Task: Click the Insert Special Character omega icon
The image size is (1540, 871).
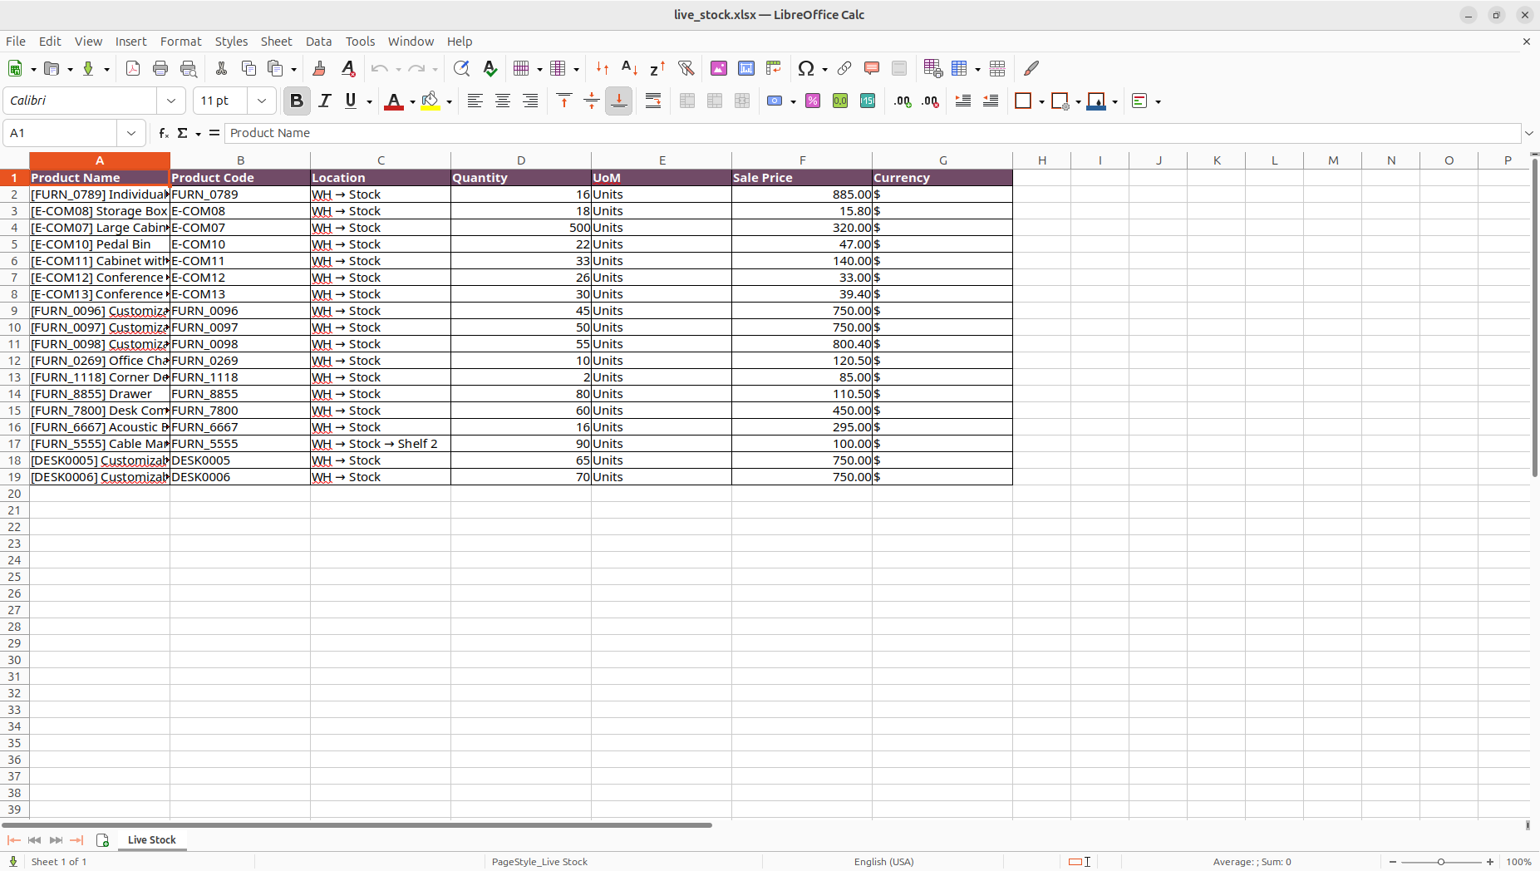Action: [805, 68]
